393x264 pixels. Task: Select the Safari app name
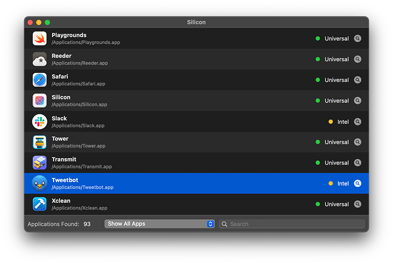(x=59, y=77)
